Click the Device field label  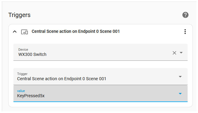click(23, 50)
